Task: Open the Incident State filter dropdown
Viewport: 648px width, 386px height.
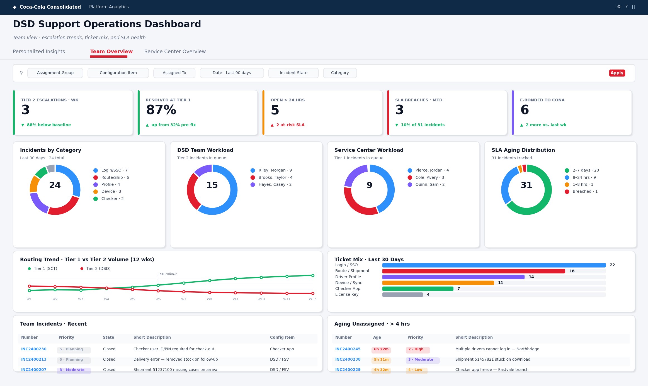Action: pyautogui.click(x=293, y=73)
